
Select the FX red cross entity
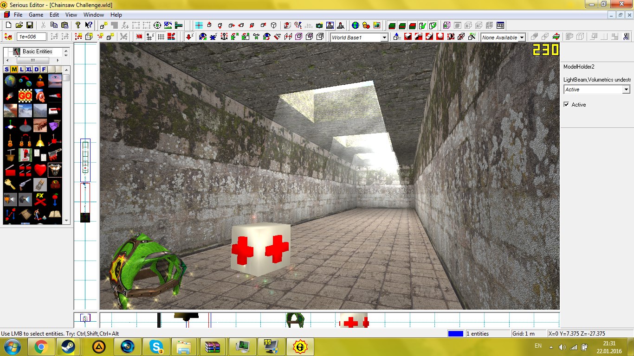pos(40,200)
